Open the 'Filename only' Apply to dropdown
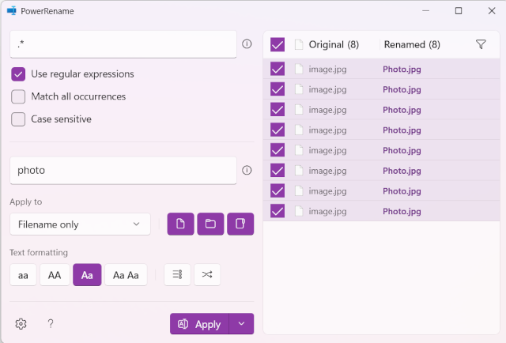 tap(80, 224)
